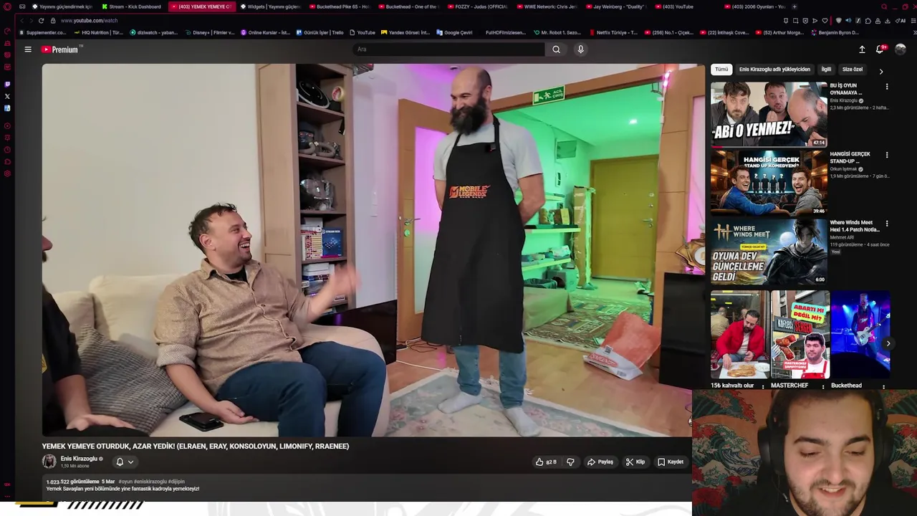917x516 pixels.
Task: Click the www.youtube.com/watch address bar
Action: pos(89,21)
